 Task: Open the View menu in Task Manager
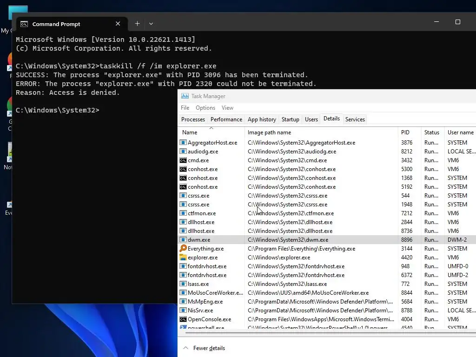point(227,108)
